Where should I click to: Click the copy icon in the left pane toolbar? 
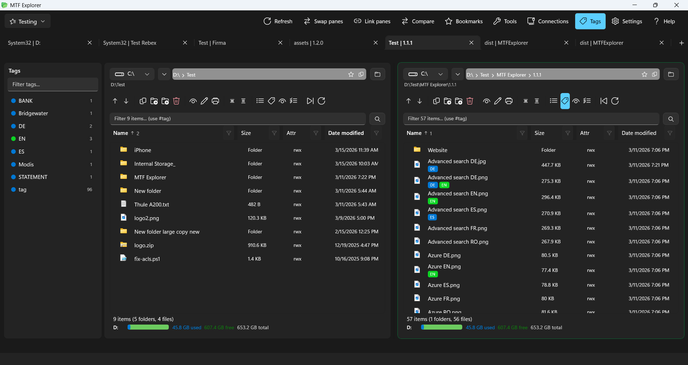[143, 101]
